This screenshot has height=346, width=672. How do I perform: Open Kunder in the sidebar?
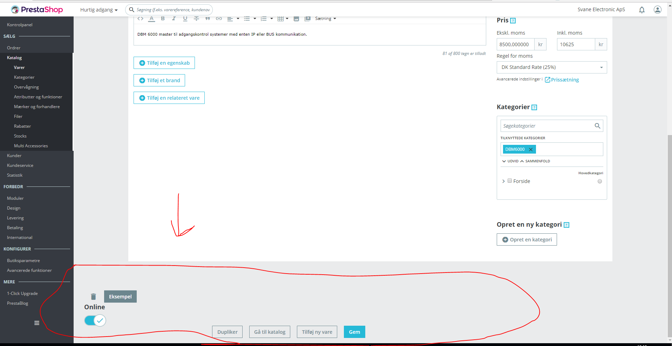[14, 156]
